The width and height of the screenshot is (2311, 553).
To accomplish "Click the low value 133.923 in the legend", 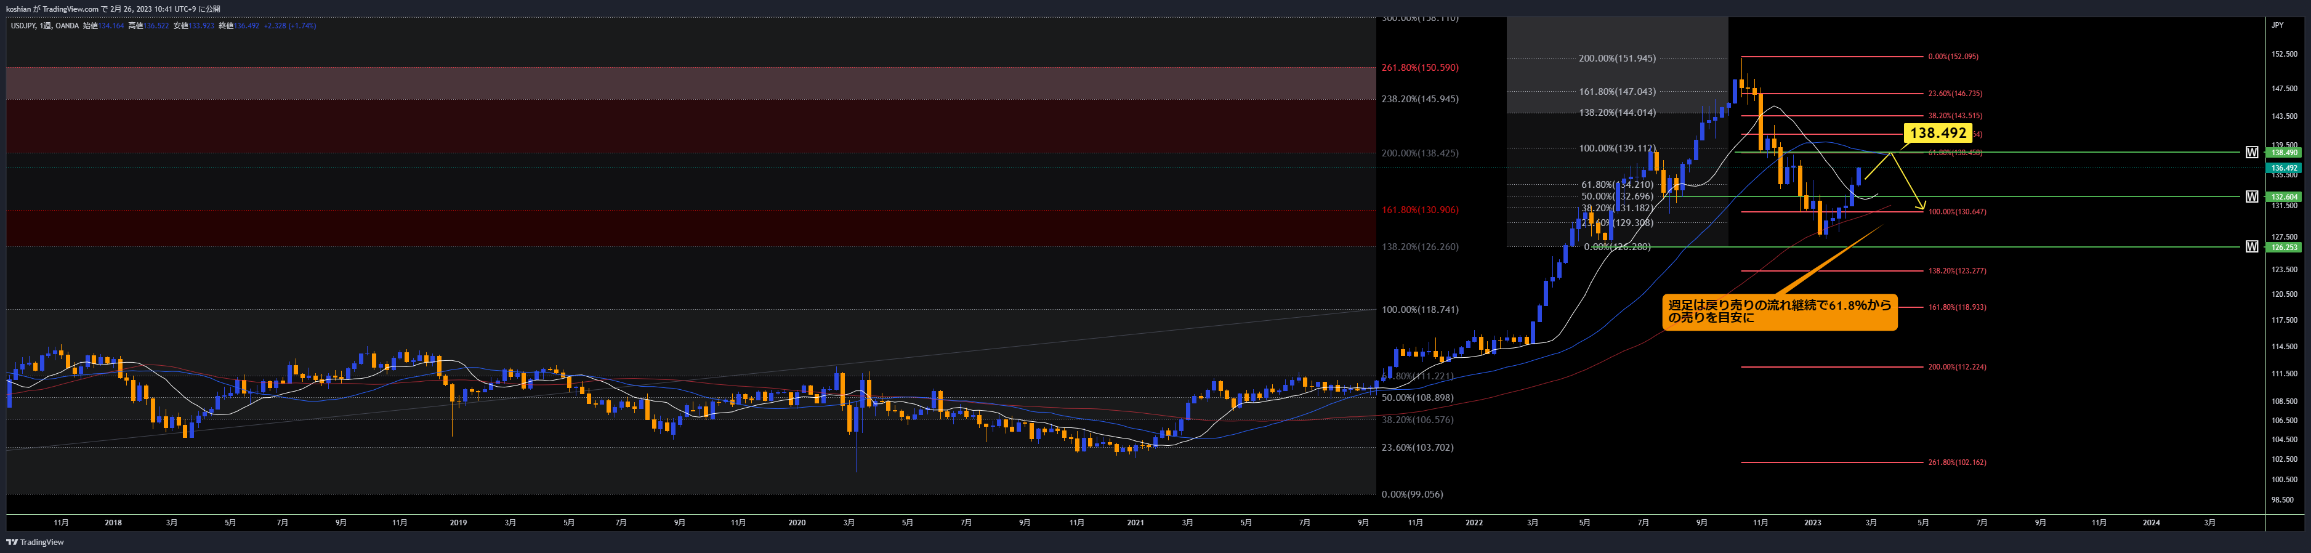I will (202, 26).
